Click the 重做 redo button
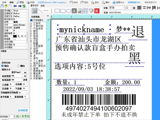This screenshot has width=160, height=120. [84, 2]
